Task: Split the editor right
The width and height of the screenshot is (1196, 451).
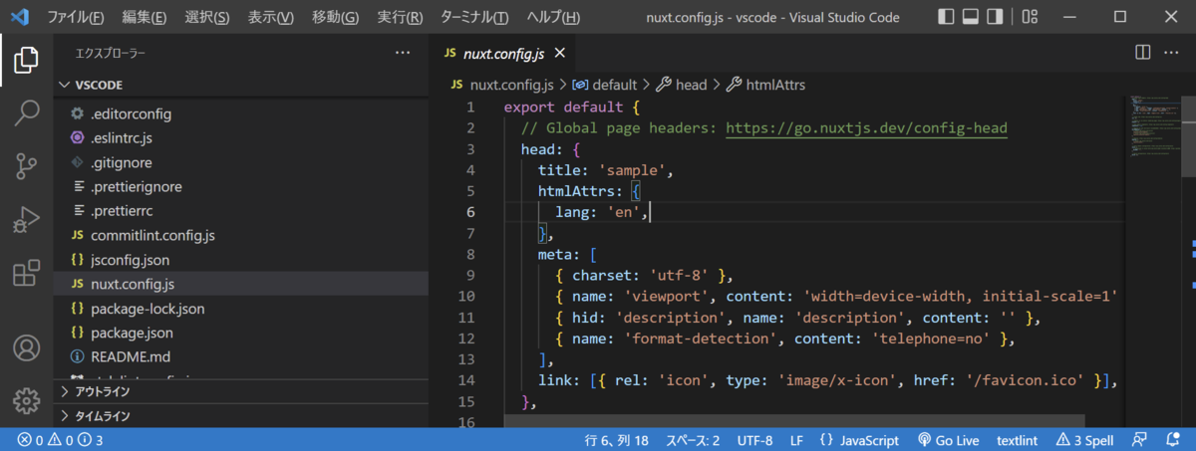Action: pyautogui.click(x=1142, y=52)
